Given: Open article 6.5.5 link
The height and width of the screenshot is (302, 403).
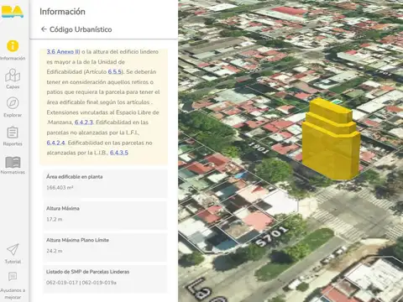Looking at the screenshot, I should pos(115,72).
